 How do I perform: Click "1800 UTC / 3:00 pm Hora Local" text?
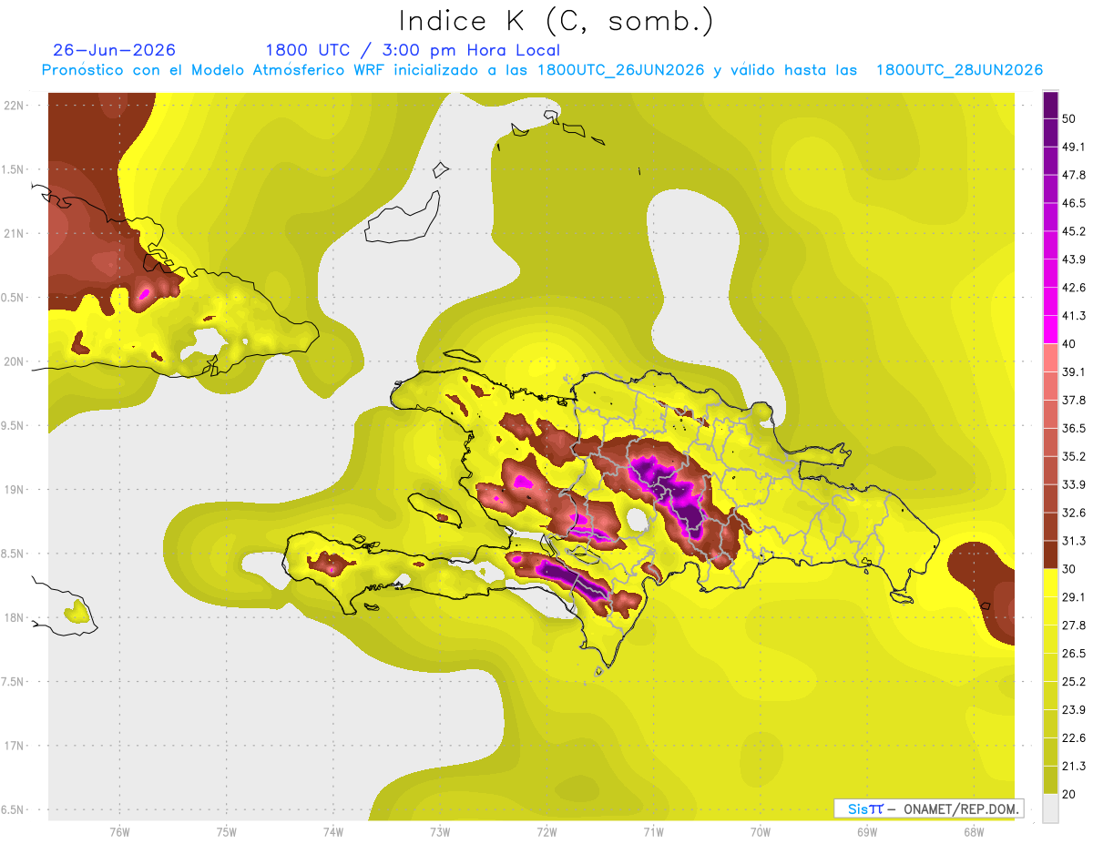[413, 50]
